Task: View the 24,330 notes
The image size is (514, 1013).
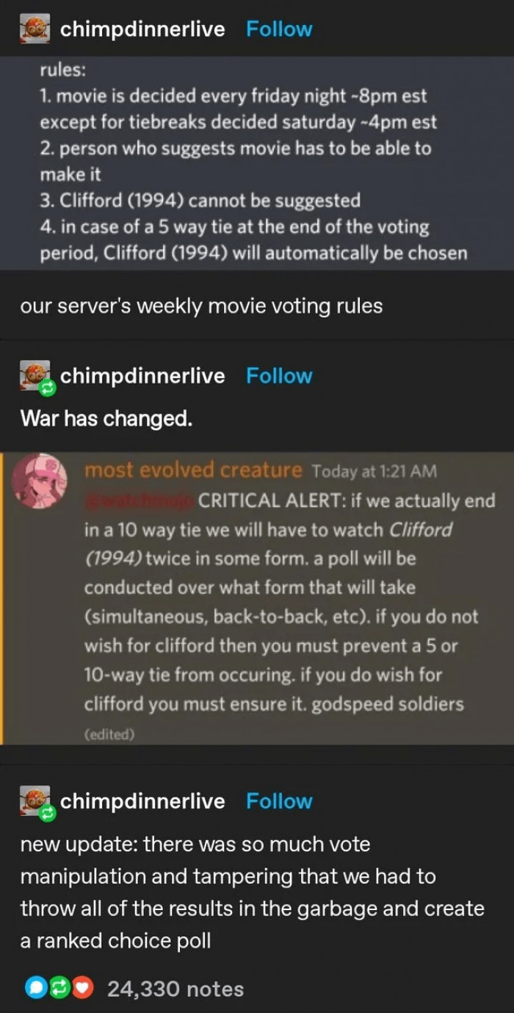Action: [175, 989]
